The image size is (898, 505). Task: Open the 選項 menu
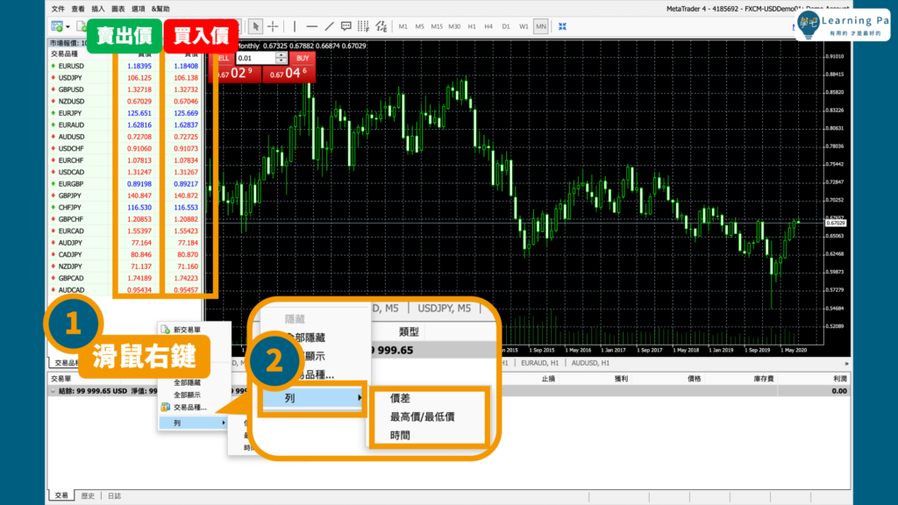[x=138, y=9]
